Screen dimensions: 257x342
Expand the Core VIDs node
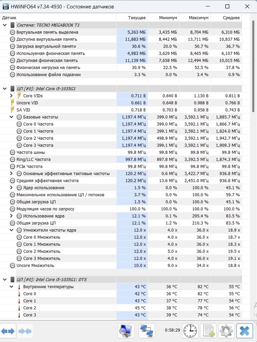11,96
